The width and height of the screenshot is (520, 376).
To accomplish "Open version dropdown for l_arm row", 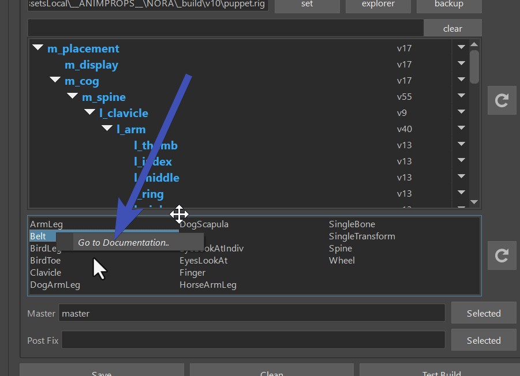I will point(461,129).
